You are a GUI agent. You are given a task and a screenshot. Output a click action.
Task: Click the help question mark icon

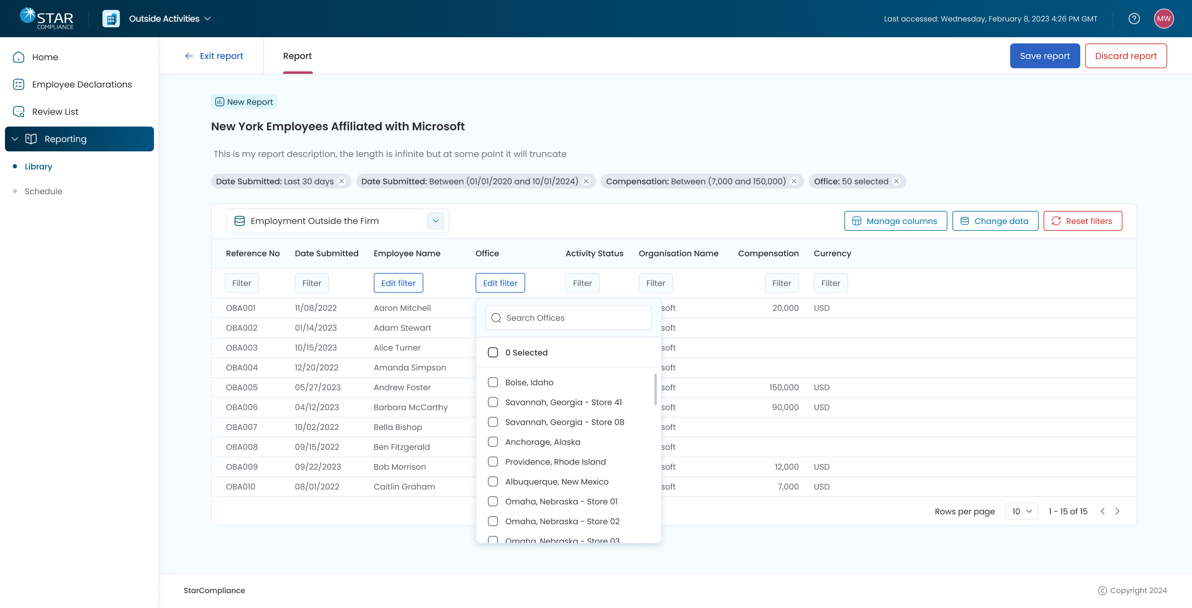pos(1134,19)
